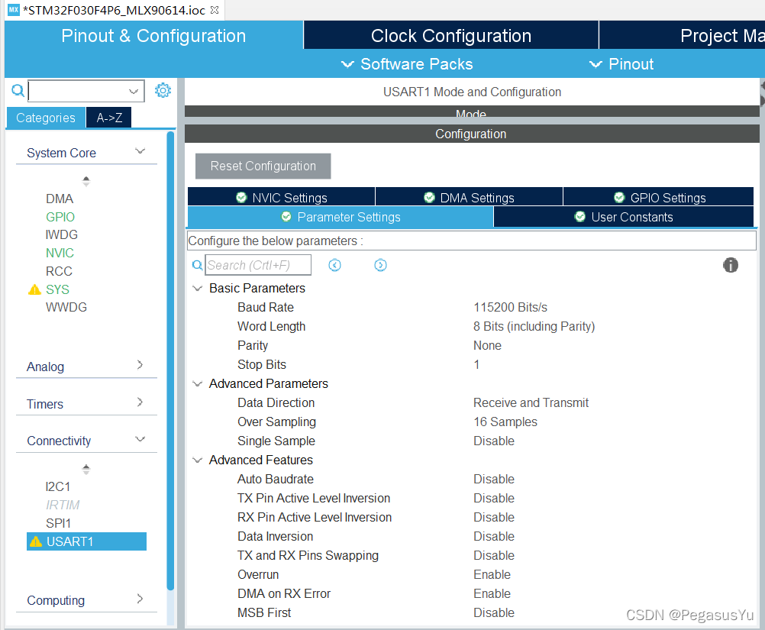
Task: Click Data Direction value Receive and Transmit
Action: [531, 402]
